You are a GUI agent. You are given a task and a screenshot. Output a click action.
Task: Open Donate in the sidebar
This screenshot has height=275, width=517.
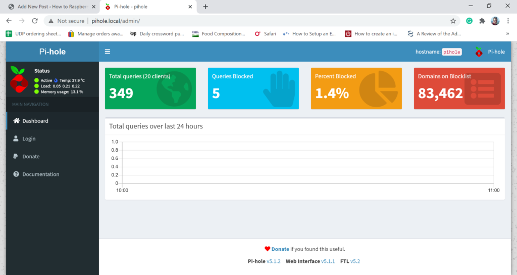pos(53,157)
